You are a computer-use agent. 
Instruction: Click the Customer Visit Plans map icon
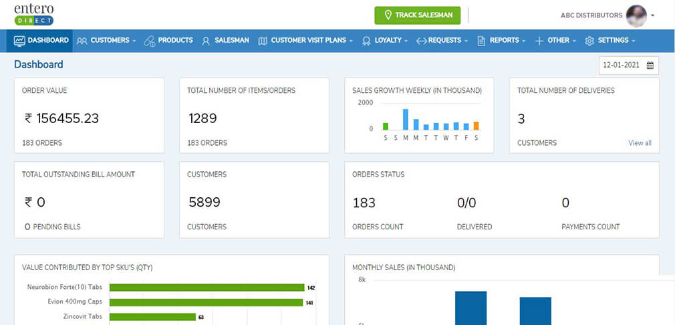click(263, 41)
